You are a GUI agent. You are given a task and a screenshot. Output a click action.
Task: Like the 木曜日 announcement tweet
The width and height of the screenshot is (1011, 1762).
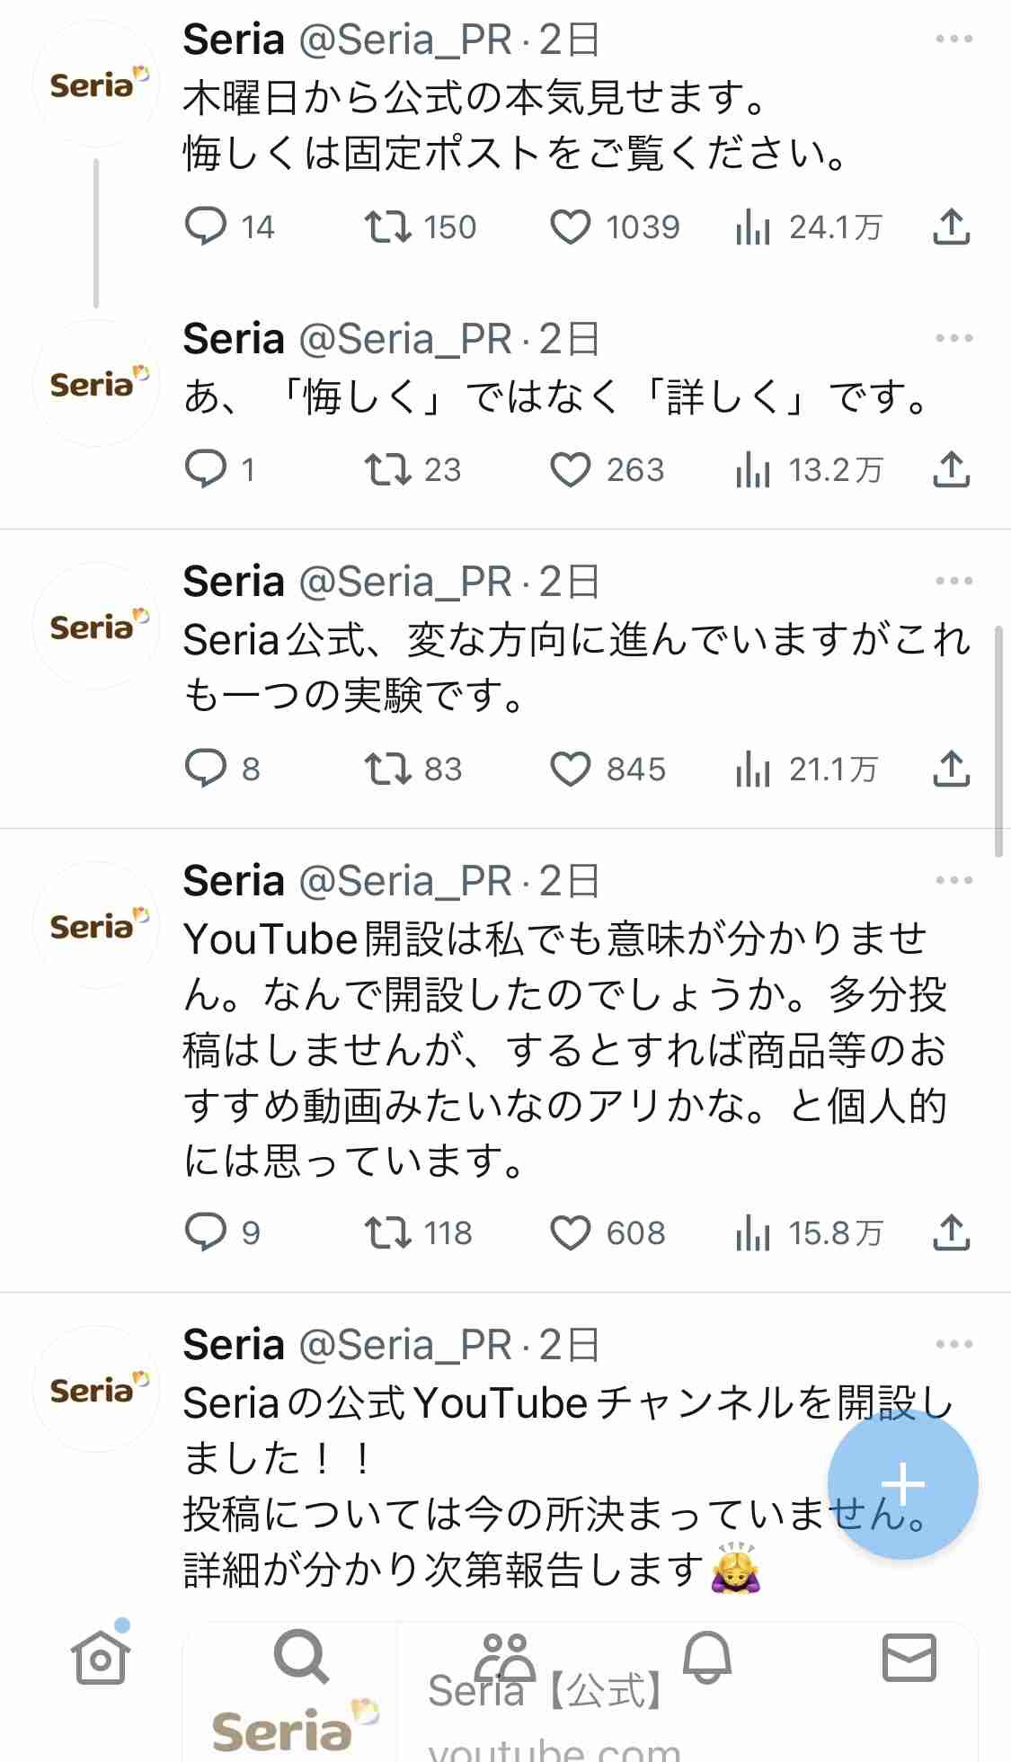click(x=570, y=227)
